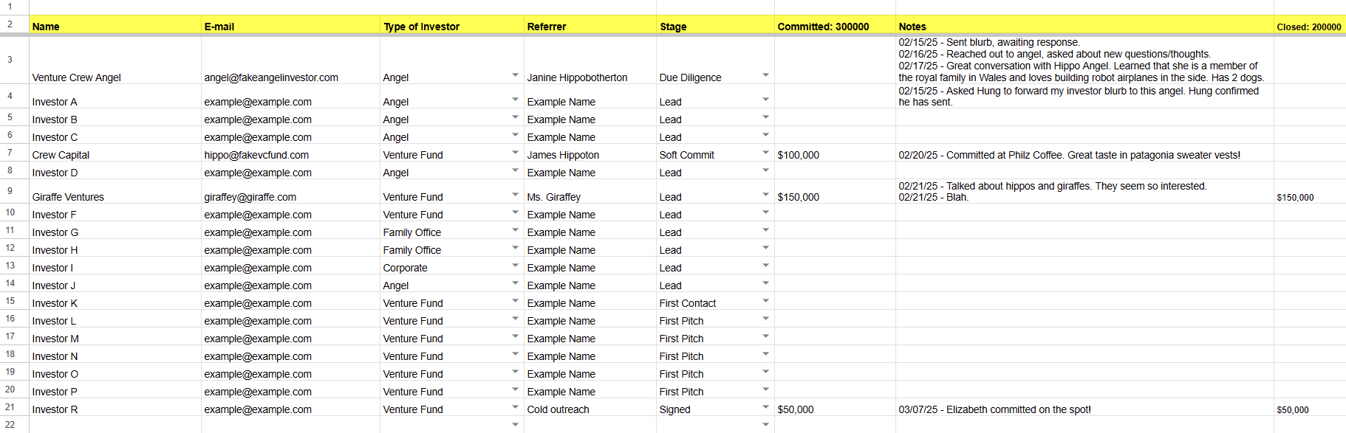1346x433 pixels.
Task: Expand Type of Investor dropdown for Investor I
Action: click(x=515, y=266)
